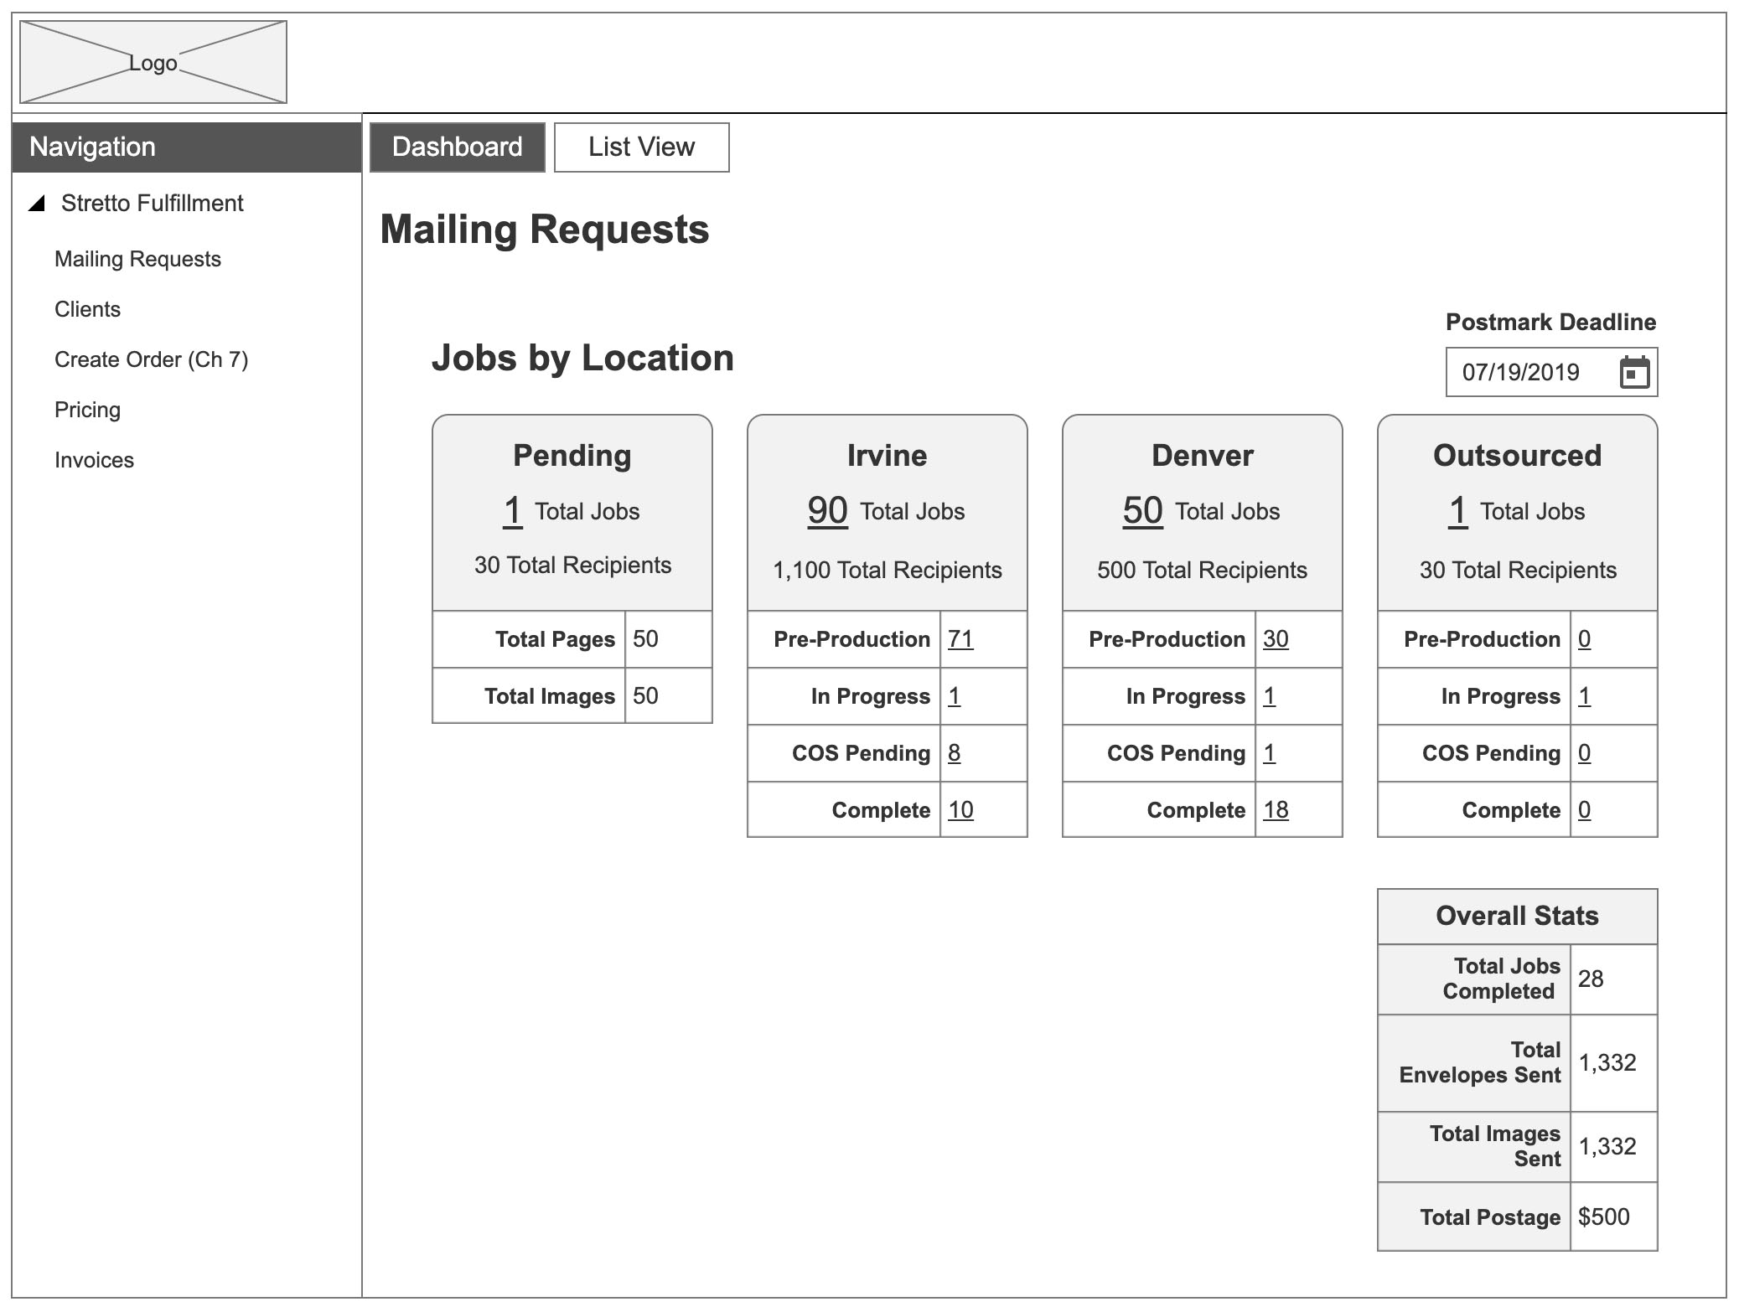Open Irvine's 90 Total Jobs link
This screenshot has height=1312, width=1739.
[827, 510]
